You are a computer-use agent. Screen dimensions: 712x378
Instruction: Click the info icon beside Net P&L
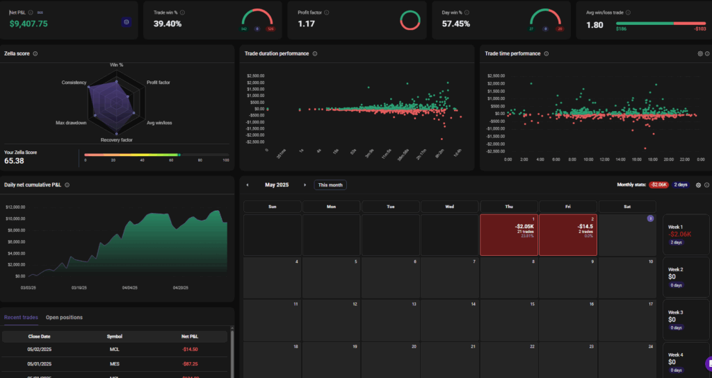click(31, 12)
